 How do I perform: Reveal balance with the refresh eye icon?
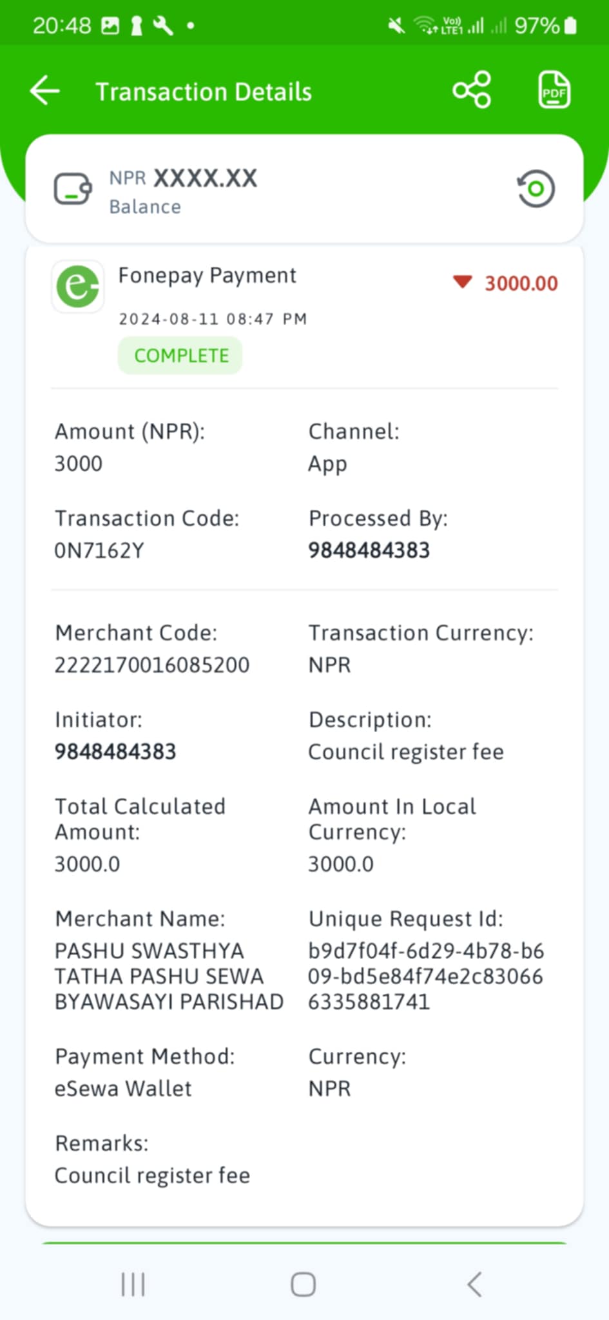click(x=536, y=189)
